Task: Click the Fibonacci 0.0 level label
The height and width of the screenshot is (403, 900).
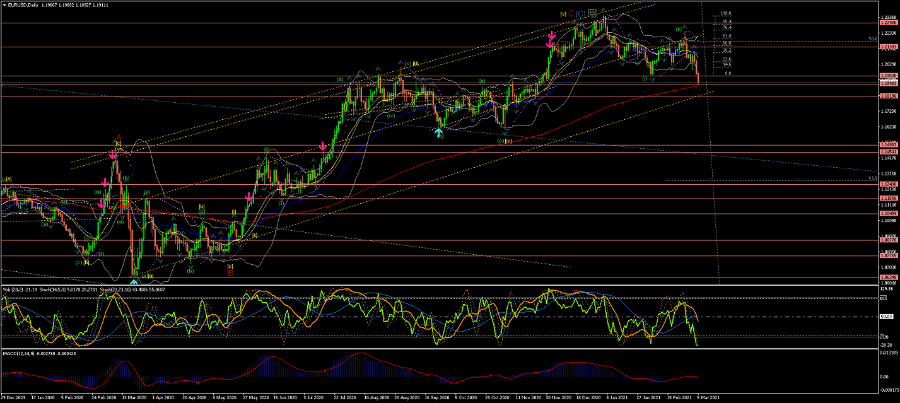Action: (727, 73)
